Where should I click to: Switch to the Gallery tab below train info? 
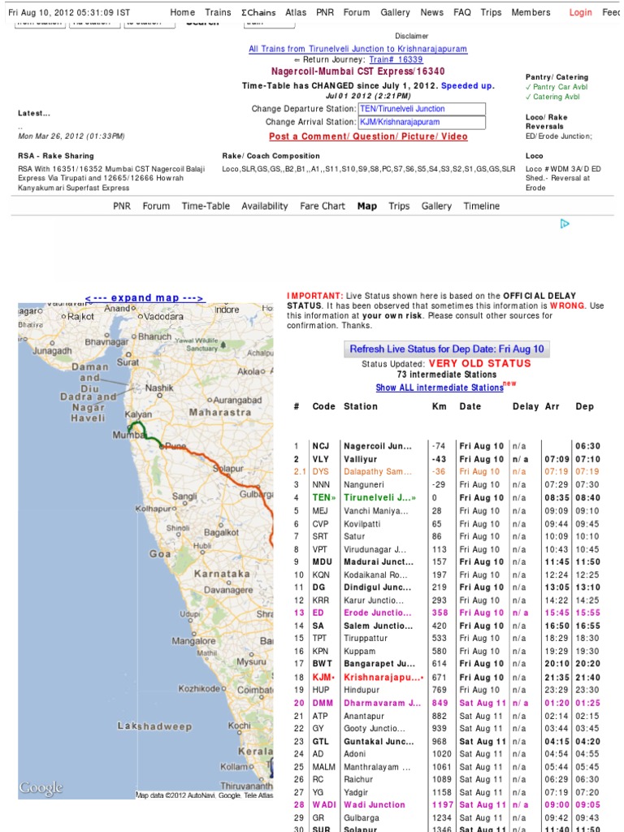click(436, 206)
